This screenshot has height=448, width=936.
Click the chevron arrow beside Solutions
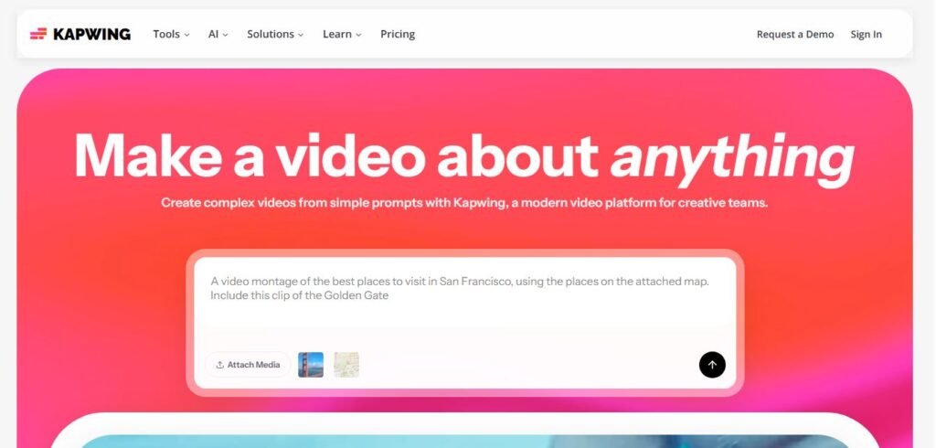coord(301,35)
